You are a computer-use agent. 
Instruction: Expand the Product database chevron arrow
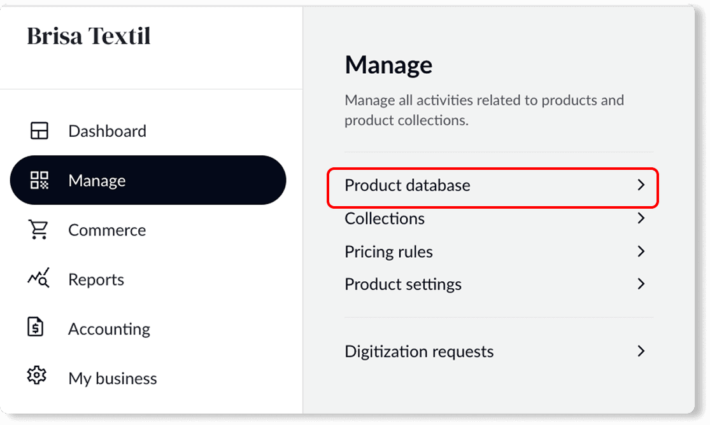[641, 185]
